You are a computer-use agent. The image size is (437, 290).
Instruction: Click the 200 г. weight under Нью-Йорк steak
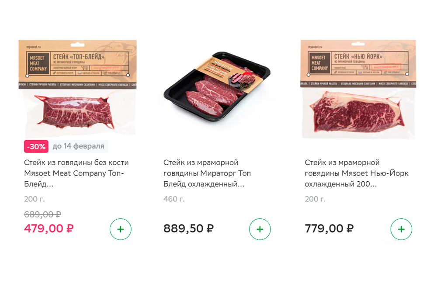315,199
